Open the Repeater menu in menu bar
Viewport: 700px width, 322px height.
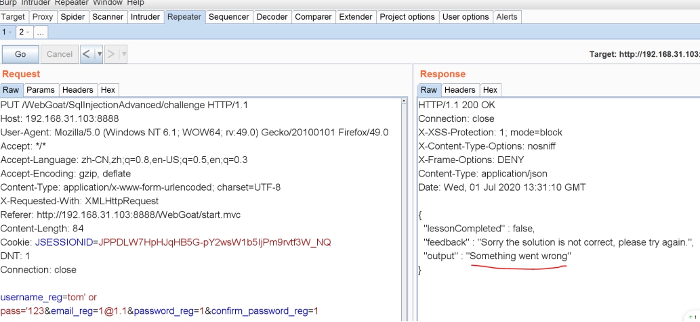(71, 3)
